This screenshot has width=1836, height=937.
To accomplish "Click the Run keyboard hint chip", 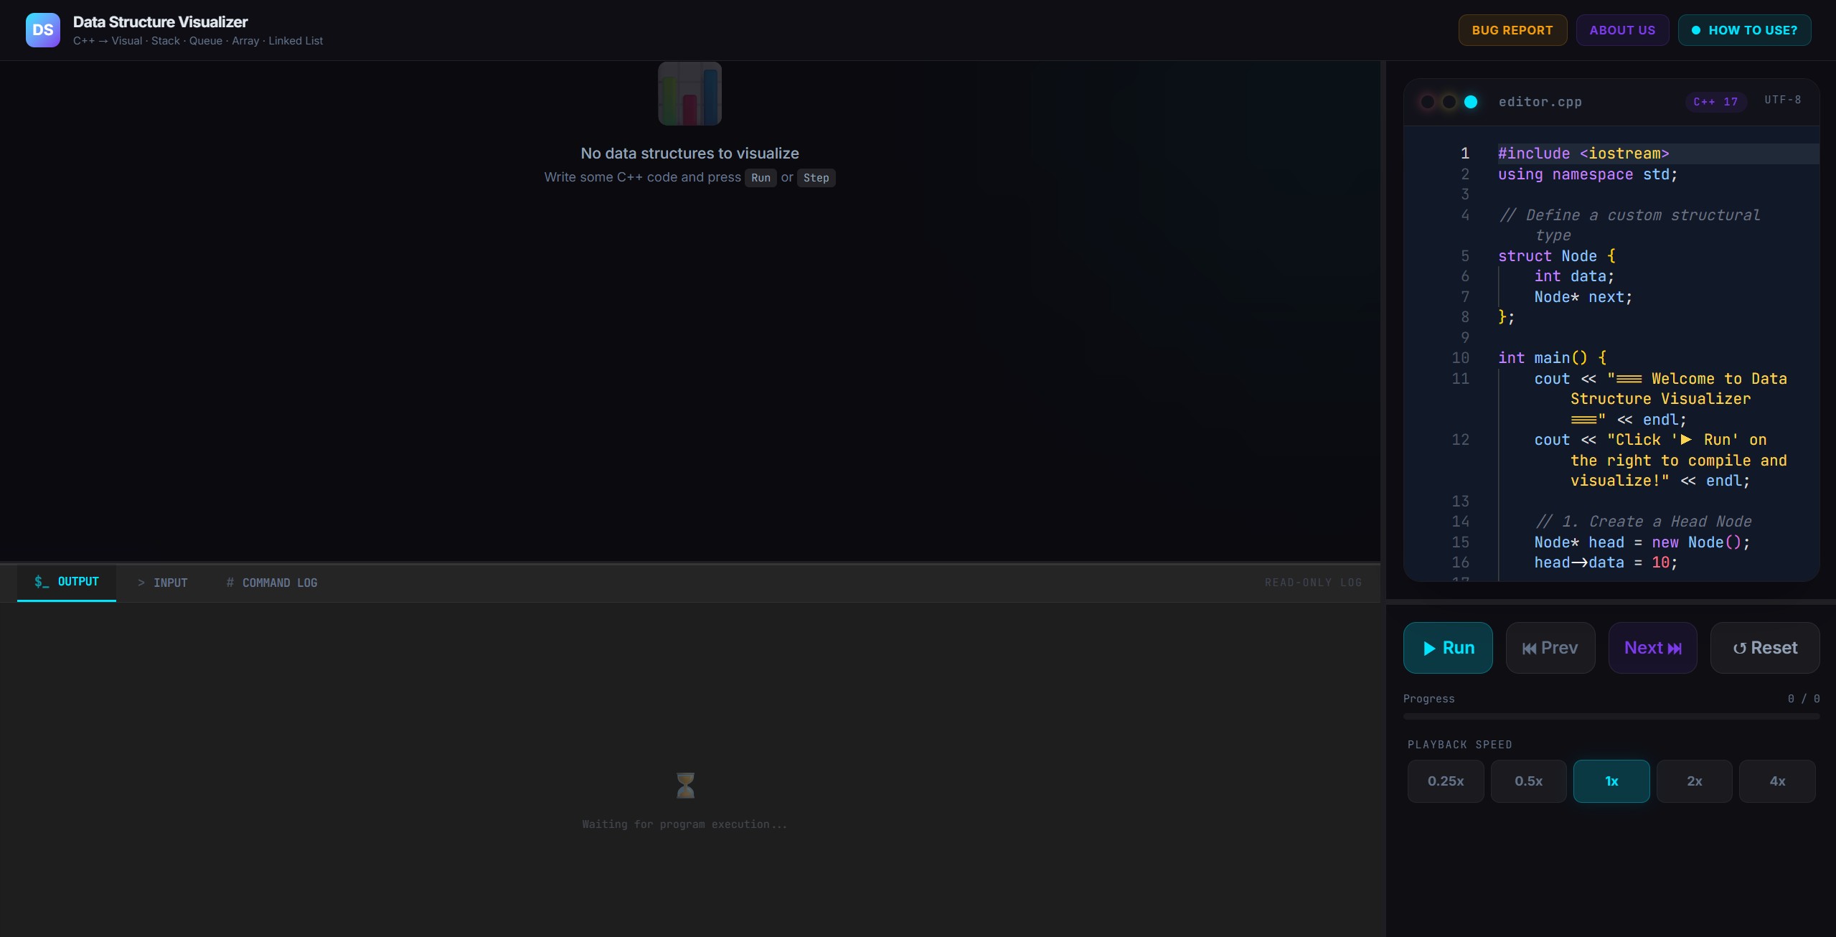I will (x=761, y=178).
